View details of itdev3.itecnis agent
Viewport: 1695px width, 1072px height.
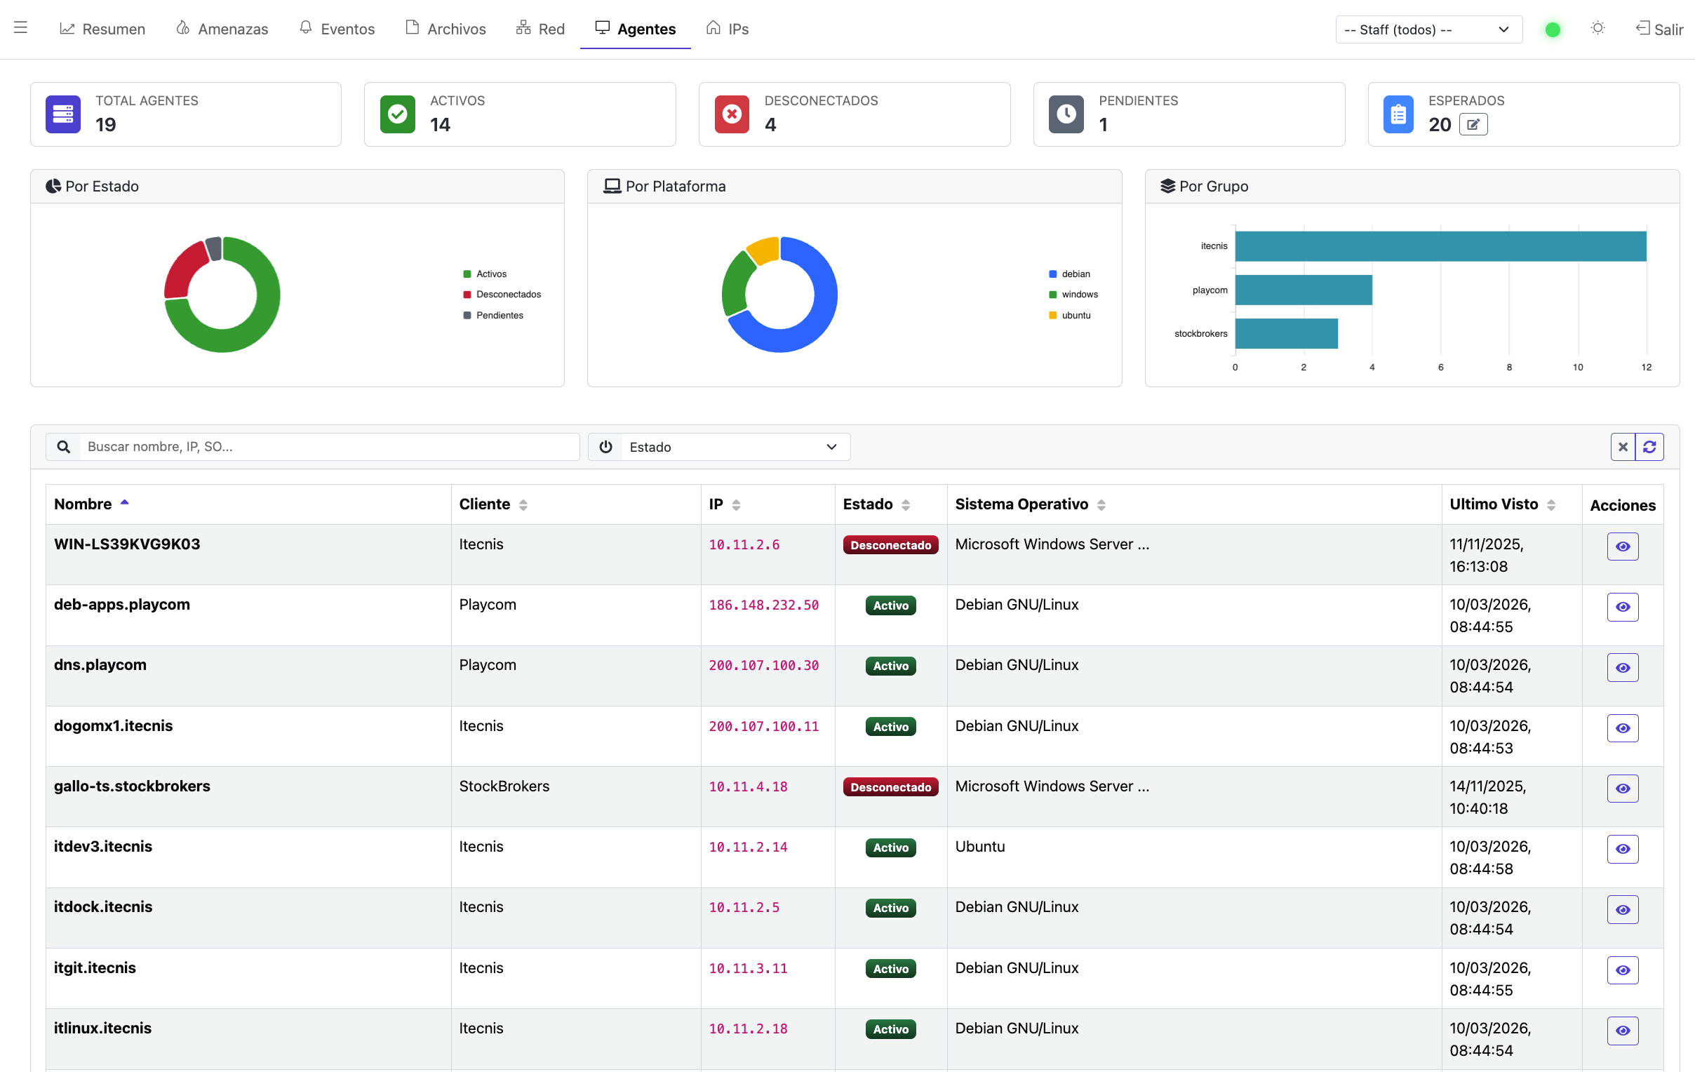pos(1622,849)
